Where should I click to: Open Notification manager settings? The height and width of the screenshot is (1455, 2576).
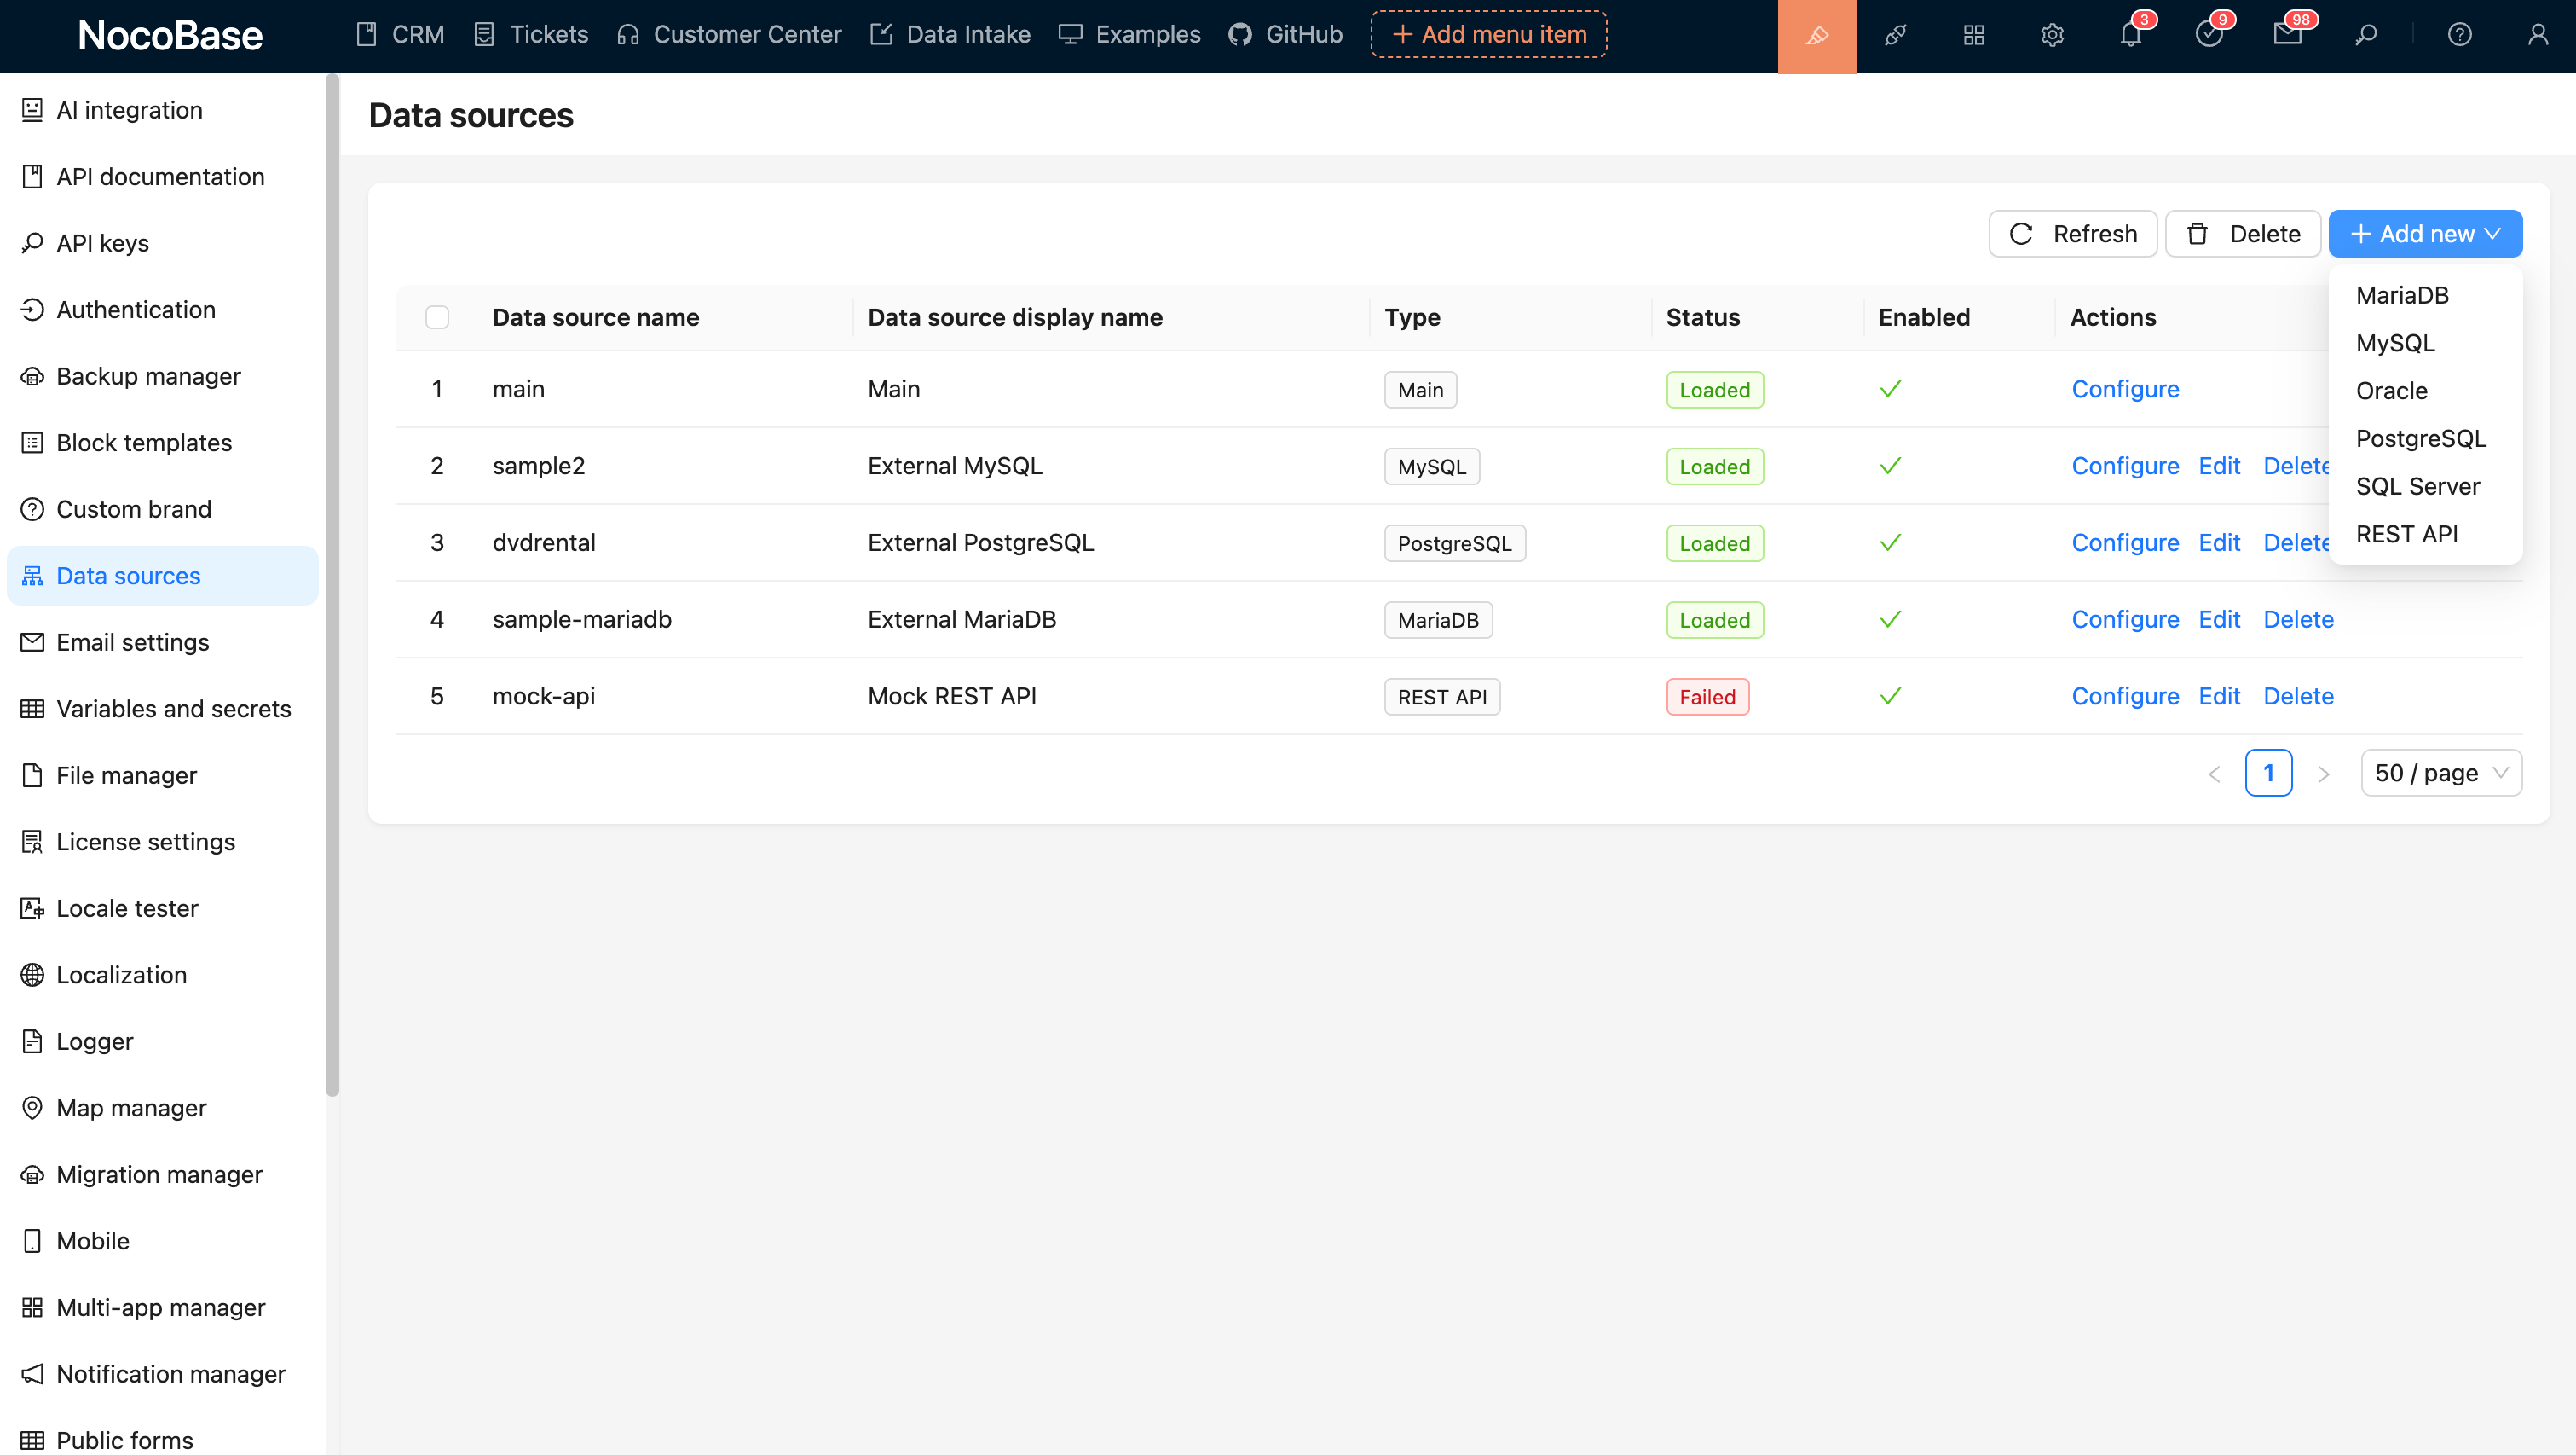pos(163,1374)
